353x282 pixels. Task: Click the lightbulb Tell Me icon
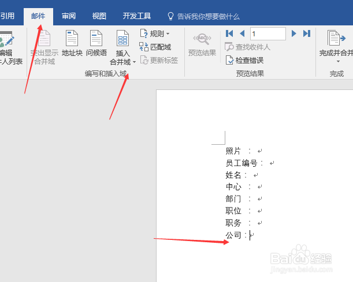coord(170,16)
